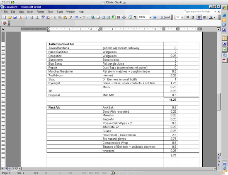Image resolution: width=228 pixels, height=175 pixels.
Task: Click the Print icon in the toolbar
Action: coord(32,17)
